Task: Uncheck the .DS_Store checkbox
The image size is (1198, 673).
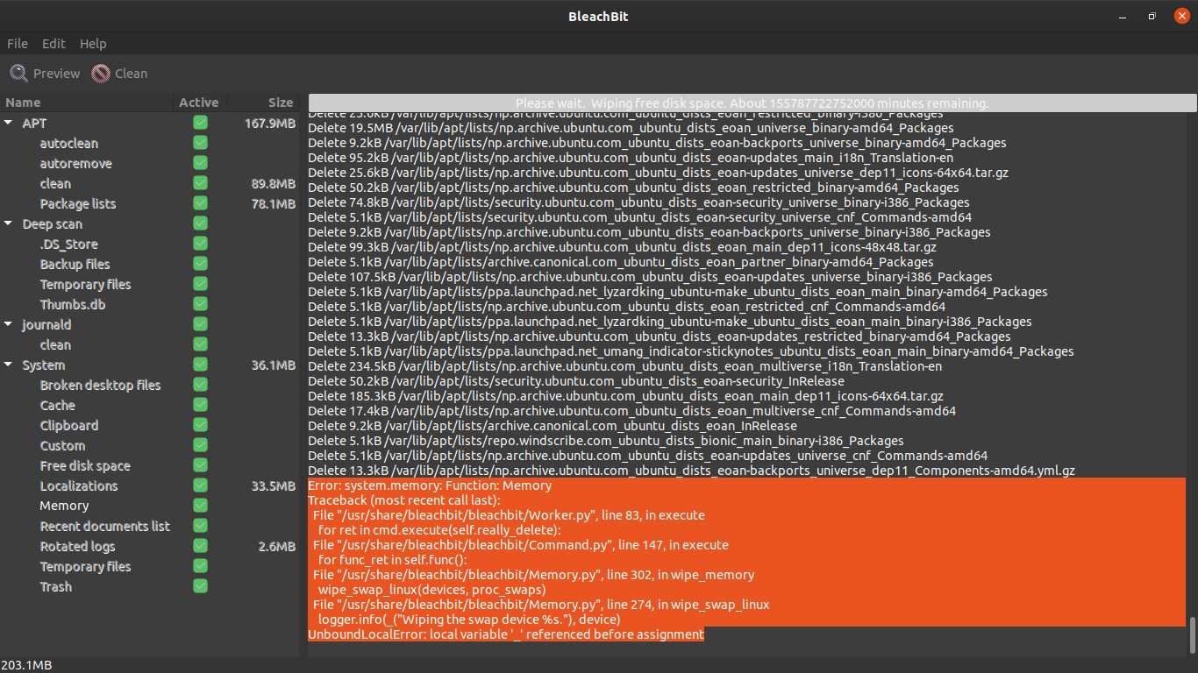Action: [200, 244]
